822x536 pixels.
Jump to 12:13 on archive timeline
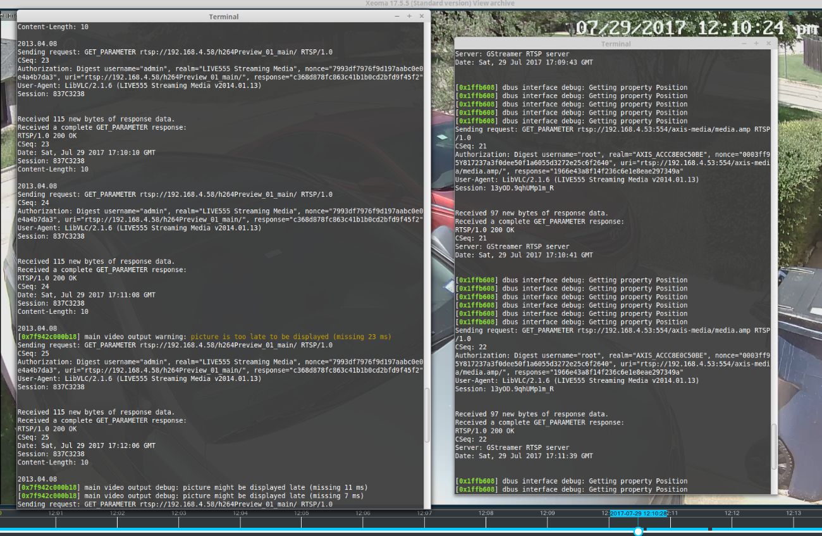click(x=793, y=513)
